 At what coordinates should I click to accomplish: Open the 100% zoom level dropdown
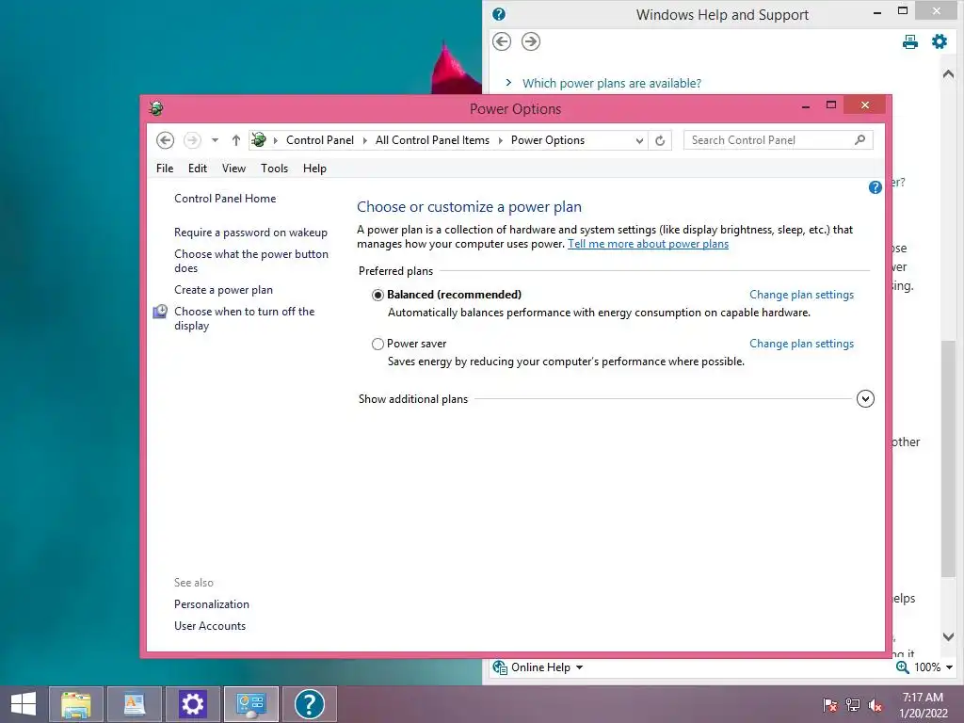pos(933,667)
